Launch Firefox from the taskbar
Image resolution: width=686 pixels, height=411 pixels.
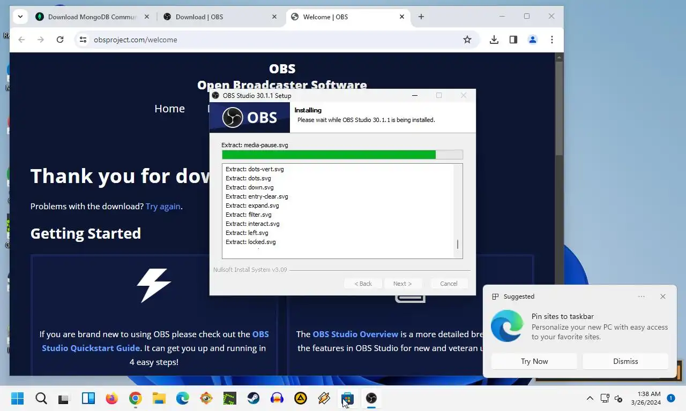coord(111,398)
